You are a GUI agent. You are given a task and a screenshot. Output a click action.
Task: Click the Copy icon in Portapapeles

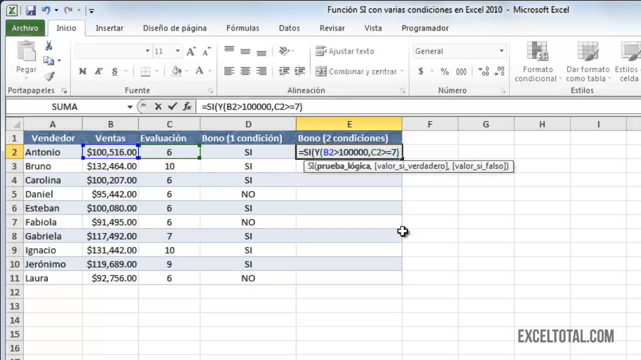coord(49,60)
